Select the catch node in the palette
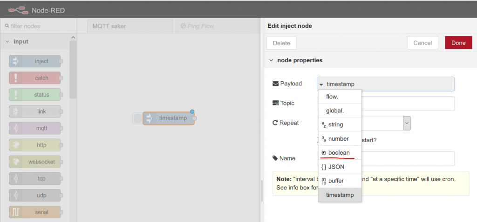Screen dimensions: 477x222 click(35, 78)
